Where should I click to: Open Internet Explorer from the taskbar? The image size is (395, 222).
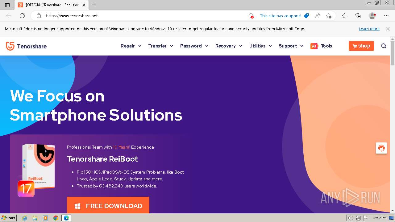[x=25, y=218]
